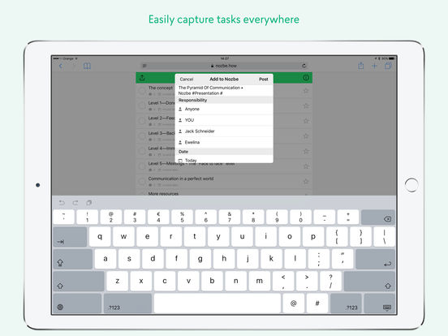Assign task to Jack Schneider

224,131
